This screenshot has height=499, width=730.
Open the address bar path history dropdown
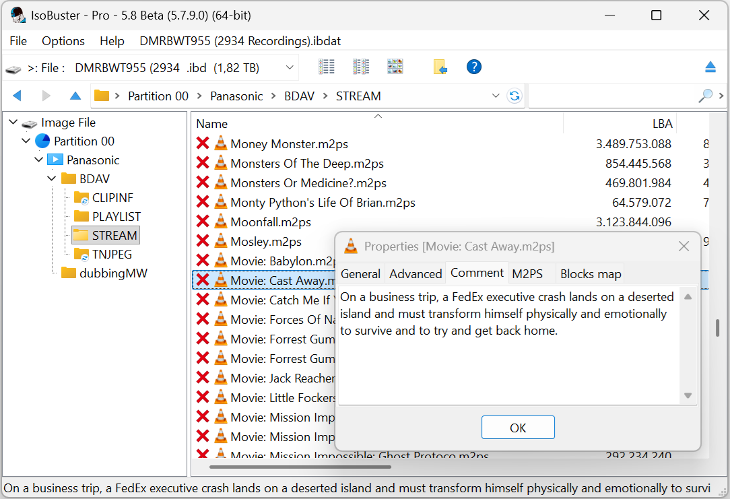[496, 96]
